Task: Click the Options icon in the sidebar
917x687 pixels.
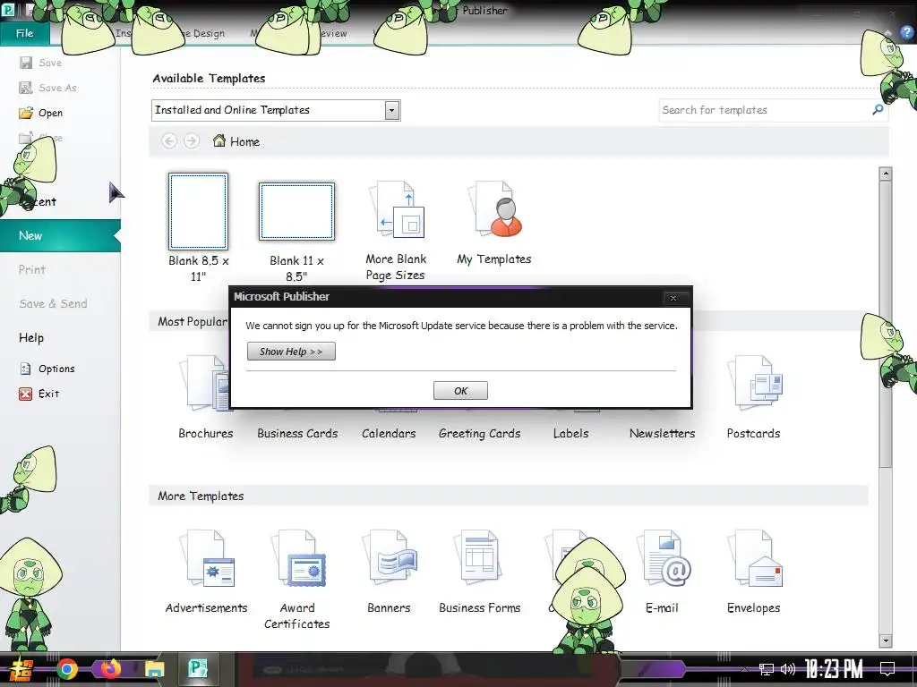Action: point(25,368)
